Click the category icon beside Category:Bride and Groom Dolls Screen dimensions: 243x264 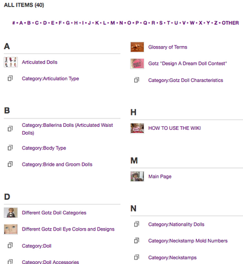click(x=10, y=164)
